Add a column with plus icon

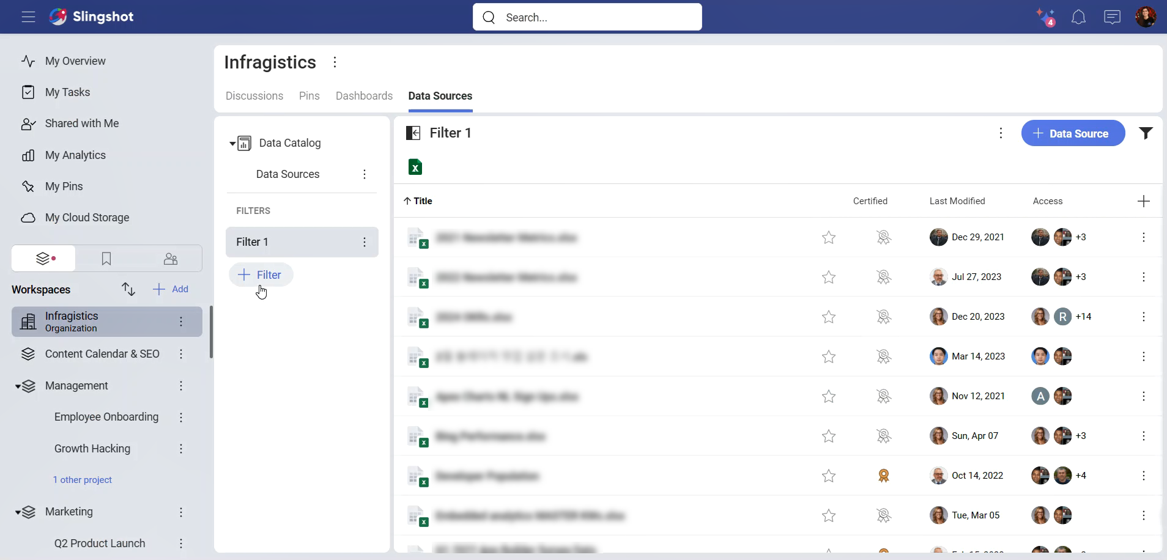click(x=1144, y=201)
